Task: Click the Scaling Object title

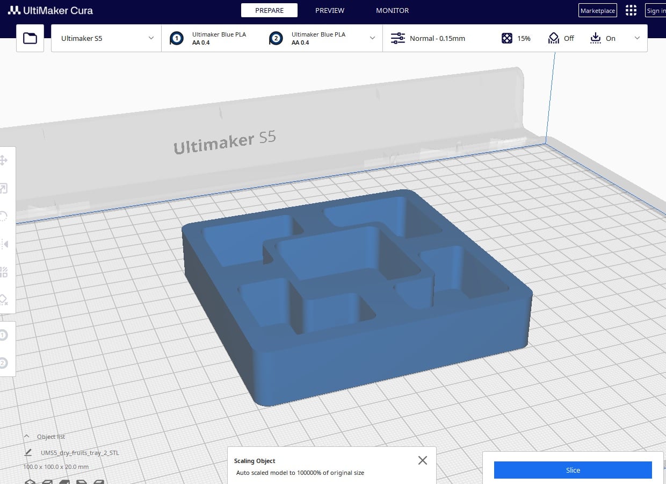Action: click(x=255, y=461)
